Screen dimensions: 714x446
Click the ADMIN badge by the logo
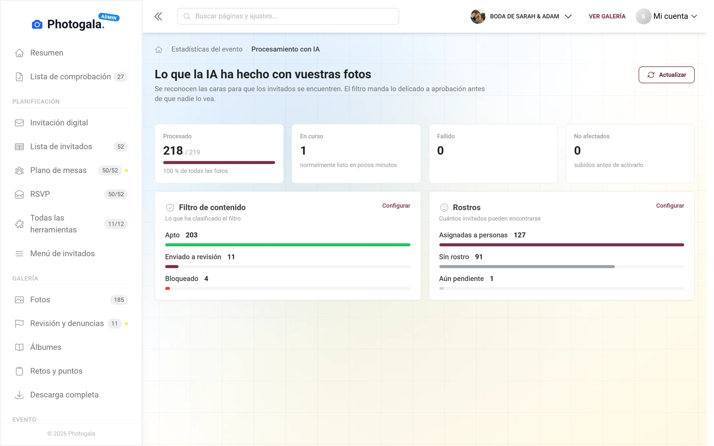[109, 17]
